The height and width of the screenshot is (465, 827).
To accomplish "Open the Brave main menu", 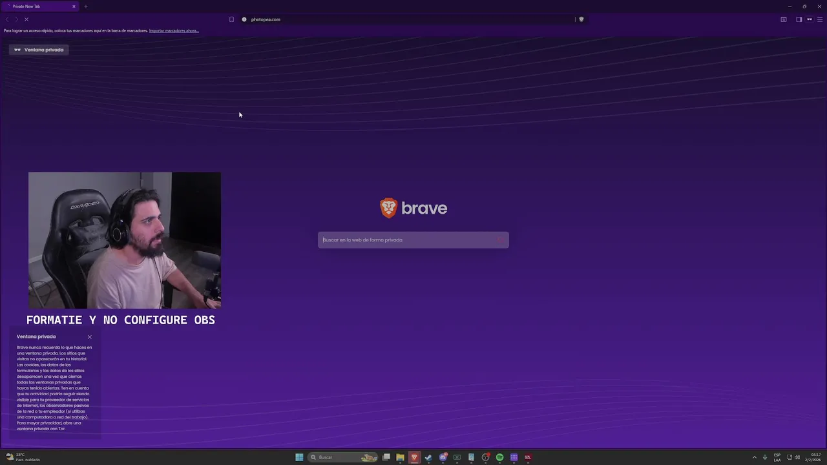I will click(x=820, y=19).
